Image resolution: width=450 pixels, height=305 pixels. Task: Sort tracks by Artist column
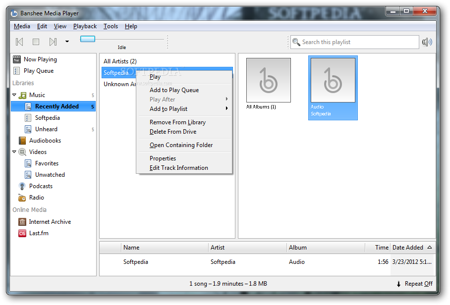(247, 248)
